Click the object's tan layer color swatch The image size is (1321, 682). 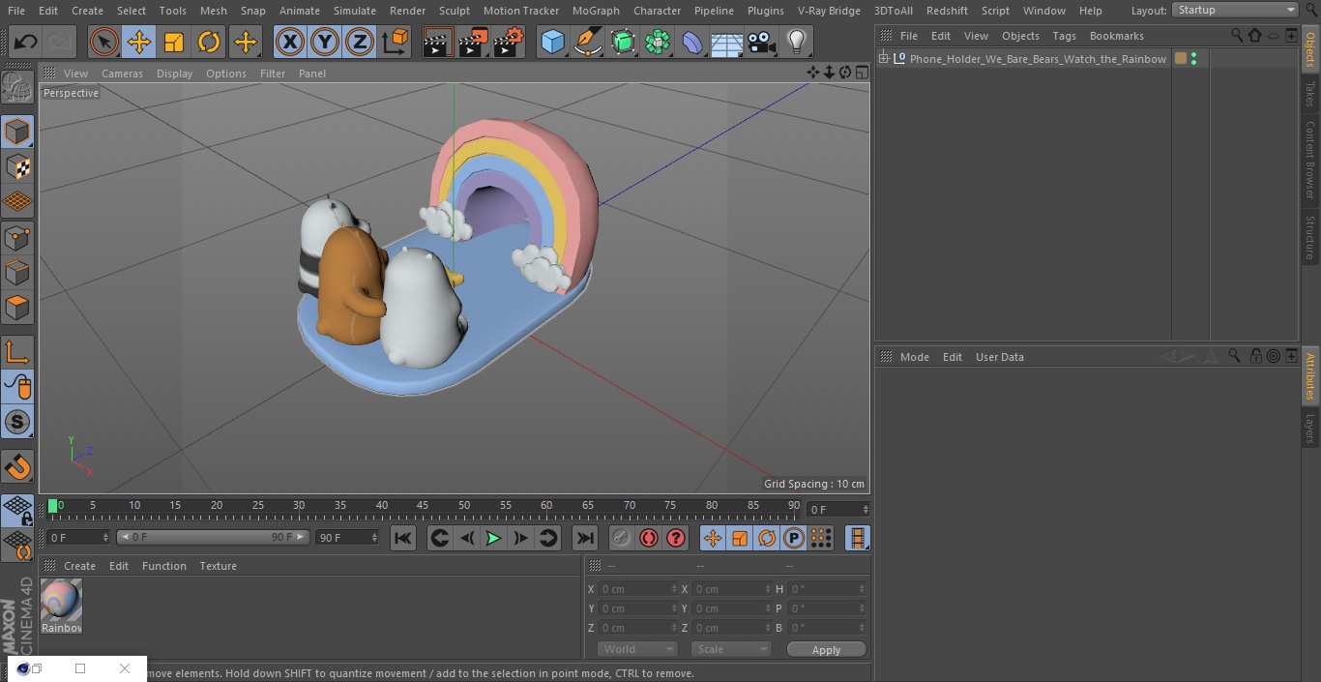coord(1181,59)
